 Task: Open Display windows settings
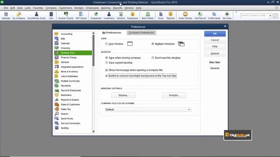point(123,95)
